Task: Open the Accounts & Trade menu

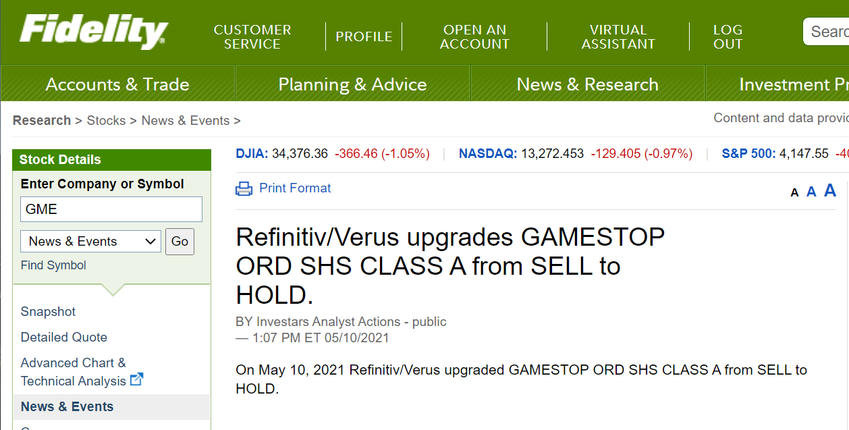Action: [117, 84]
